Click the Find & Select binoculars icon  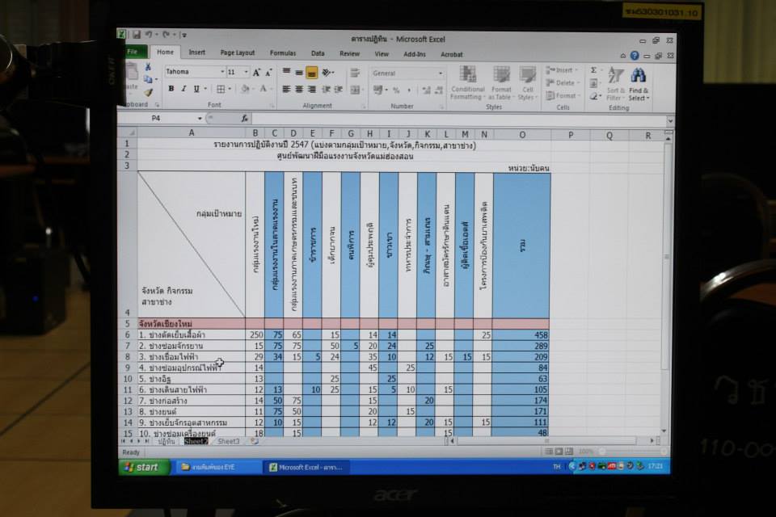(x=639, y=76)
